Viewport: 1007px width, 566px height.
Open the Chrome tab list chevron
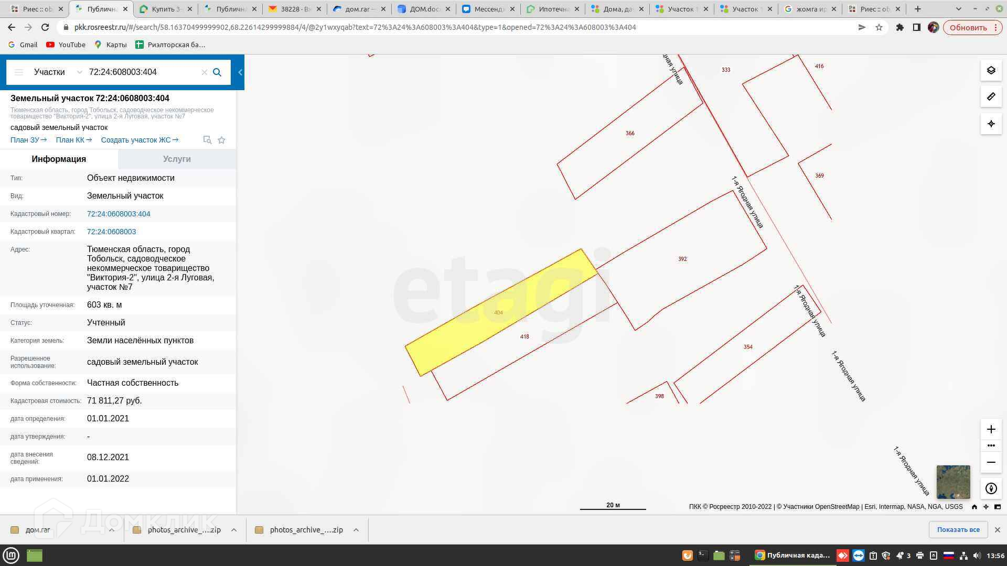tap(959, 9)
